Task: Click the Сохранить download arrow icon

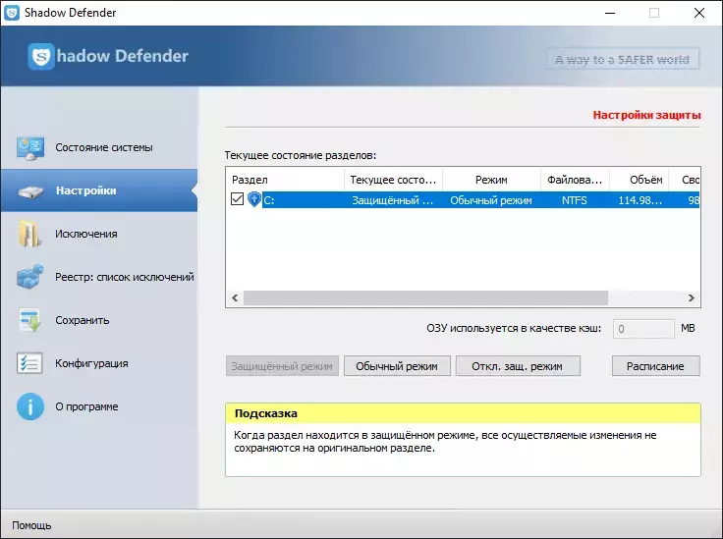Action: [30, 320]
